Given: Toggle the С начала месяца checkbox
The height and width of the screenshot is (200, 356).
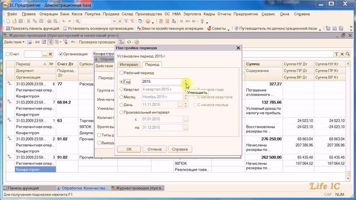Looking at the screenshot, I should click(195, 105).
